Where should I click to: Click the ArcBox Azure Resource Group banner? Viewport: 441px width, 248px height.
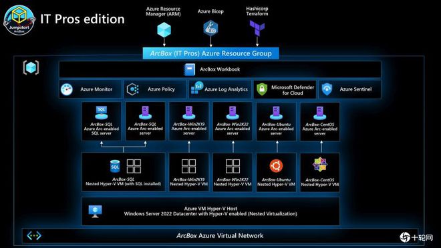211,53
